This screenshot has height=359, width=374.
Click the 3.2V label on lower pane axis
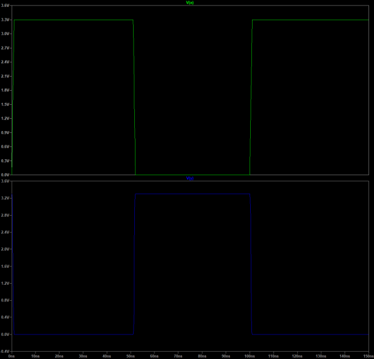[x=5, y=198]
